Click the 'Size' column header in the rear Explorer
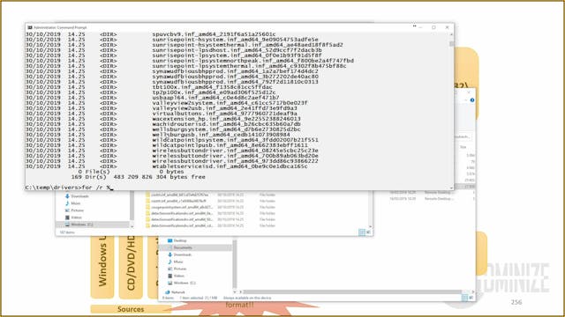 463,147
